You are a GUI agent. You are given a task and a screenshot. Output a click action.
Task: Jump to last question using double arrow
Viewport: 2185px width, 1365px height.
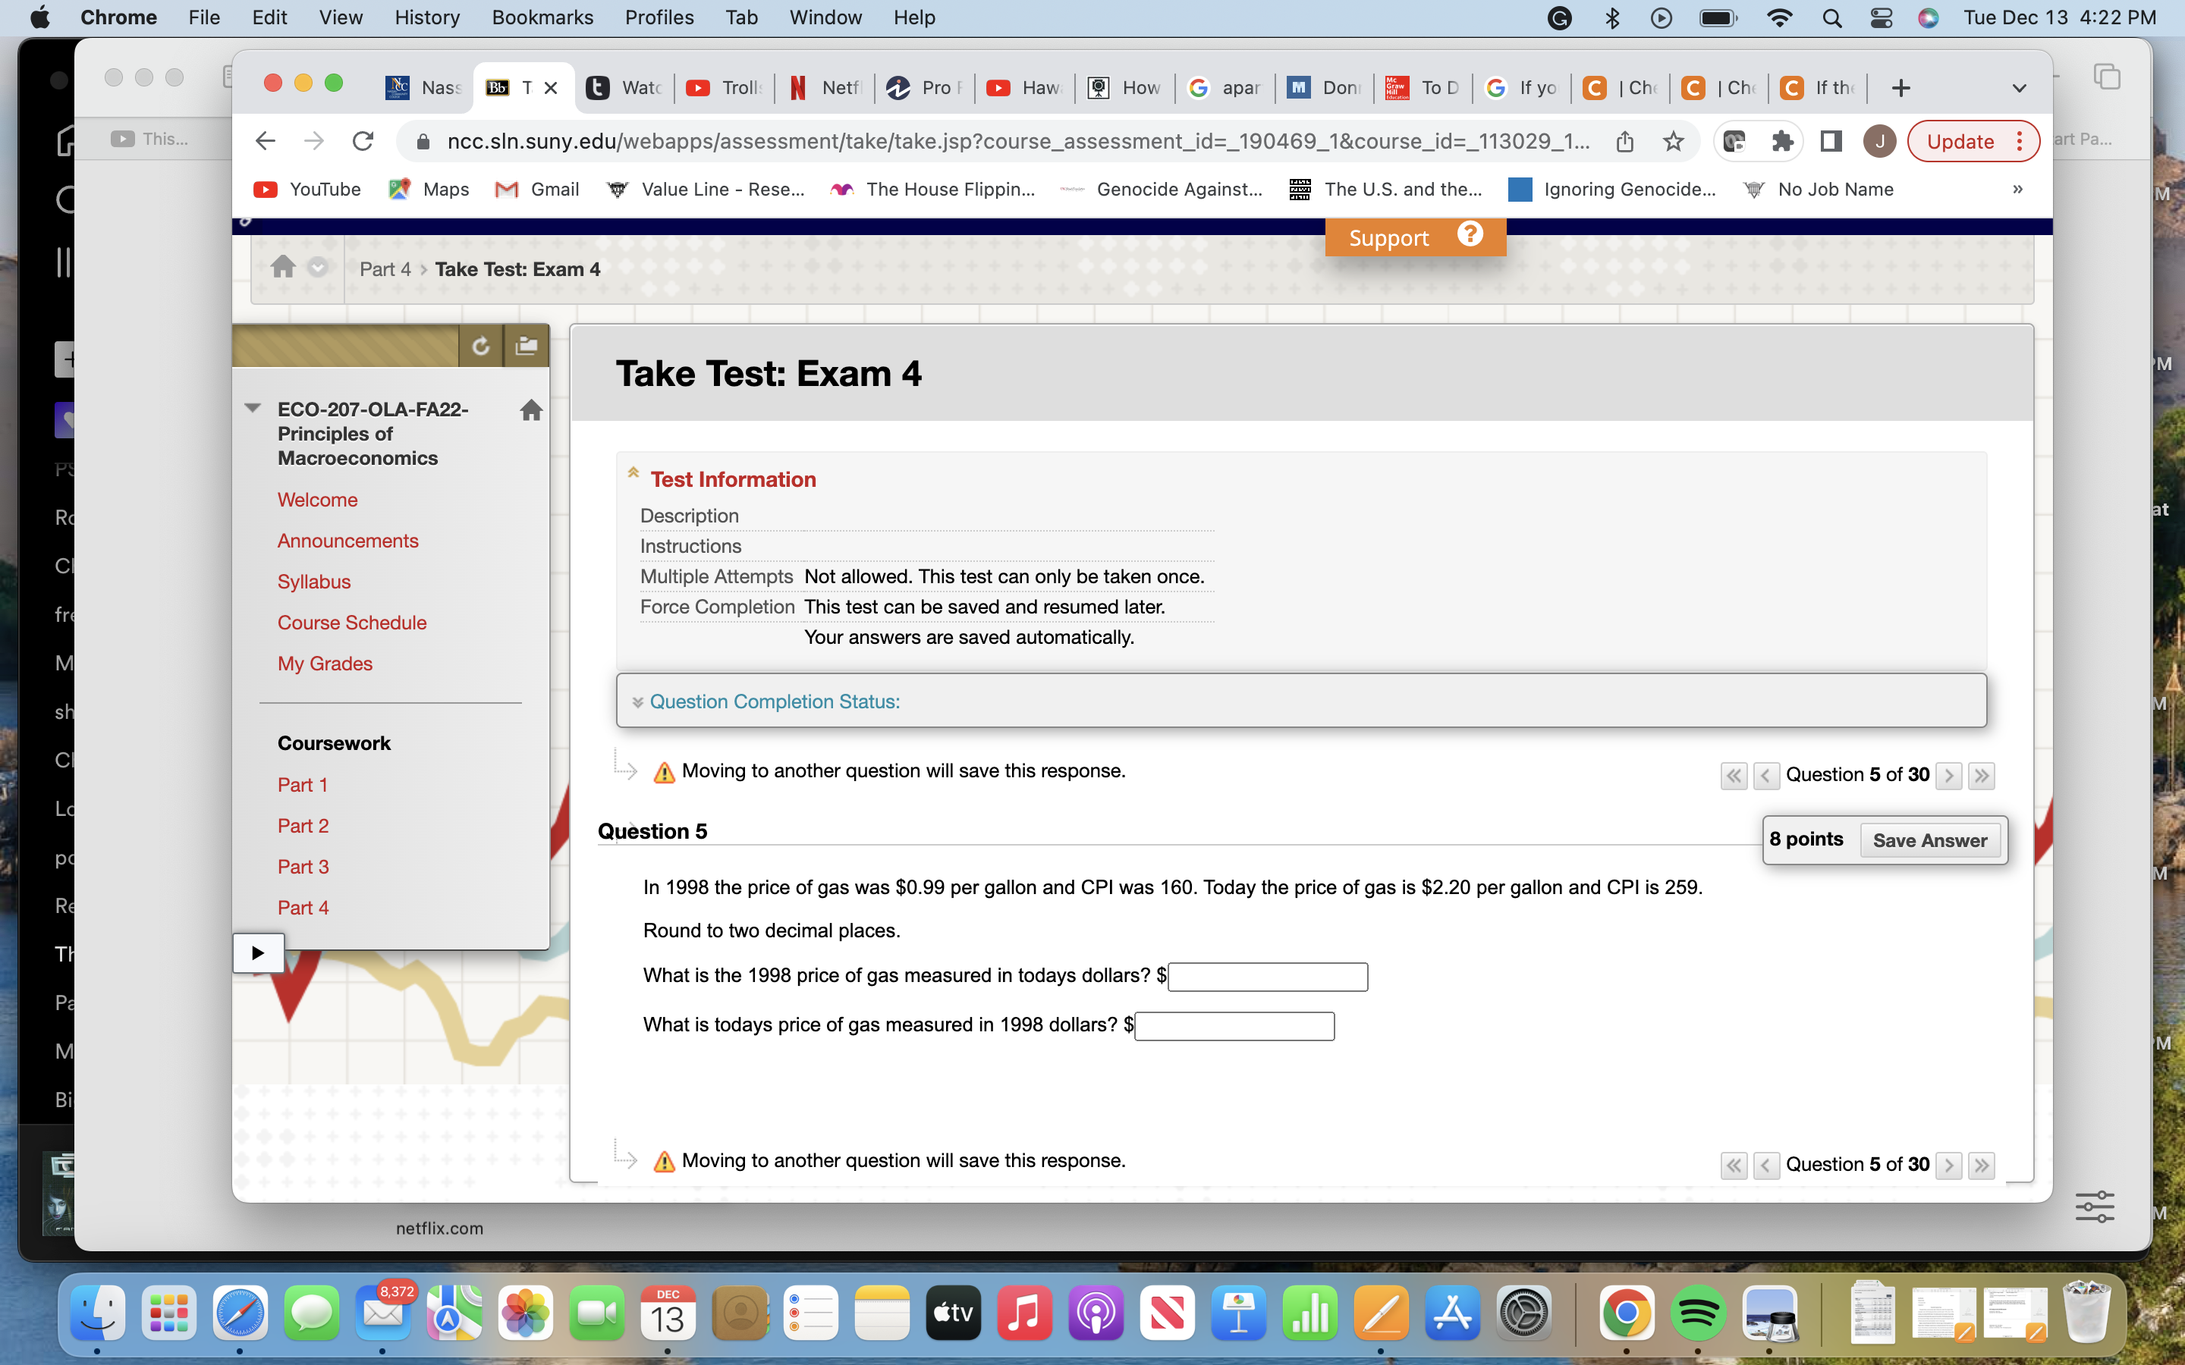pos(1981,776)
